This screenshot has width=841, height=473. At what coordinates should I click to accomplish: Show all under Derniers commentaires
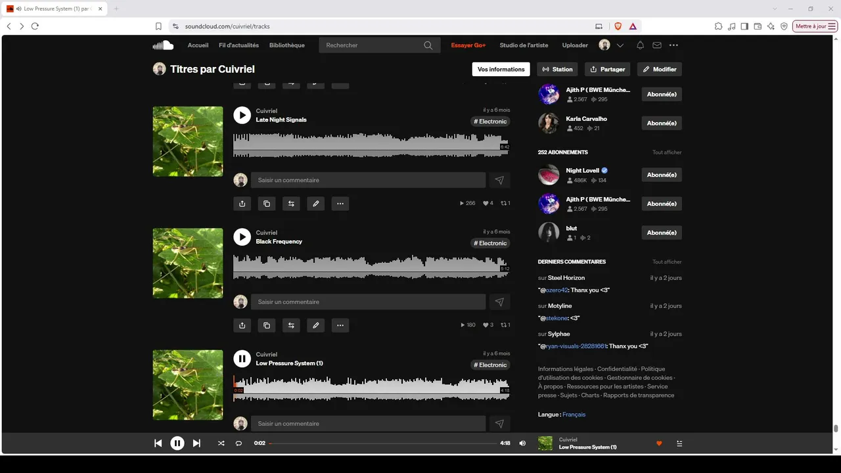pos(667,262)
